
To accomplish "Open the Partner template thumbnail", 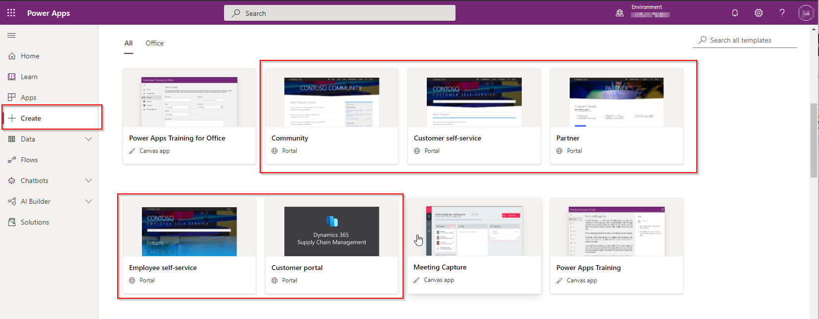I will pos(617,102).
